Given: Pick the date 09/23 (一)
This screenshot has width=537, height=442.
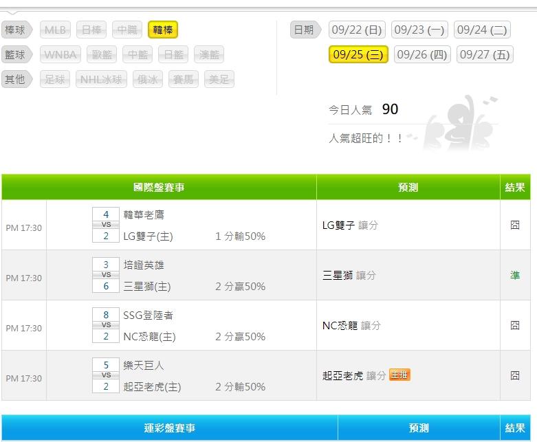Looking at the screenshot, I should (419, 30).
